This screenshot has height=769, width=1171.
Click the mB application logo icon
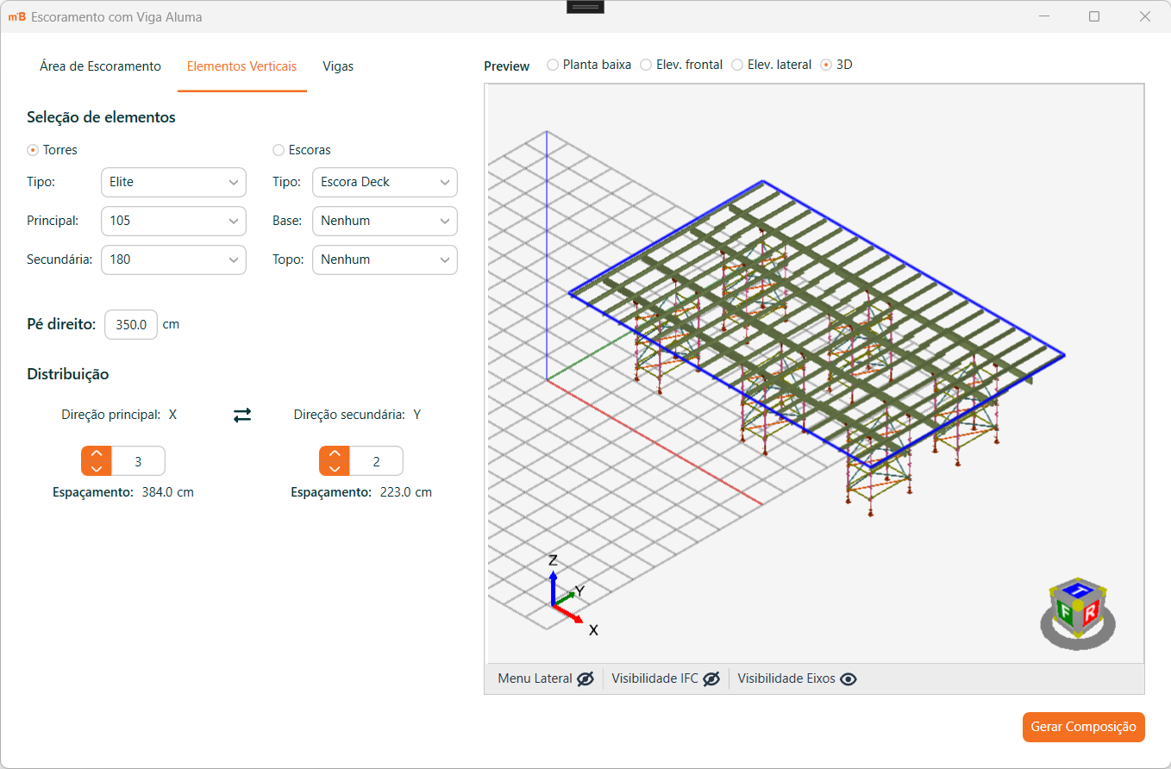(16, 16)
